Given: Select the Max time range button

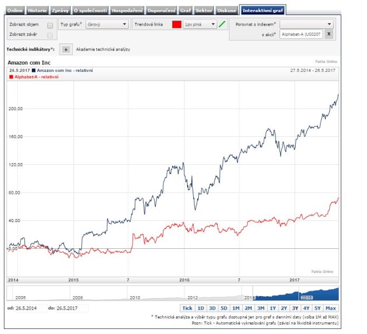Looking at the screenshot, I should 331,308.
